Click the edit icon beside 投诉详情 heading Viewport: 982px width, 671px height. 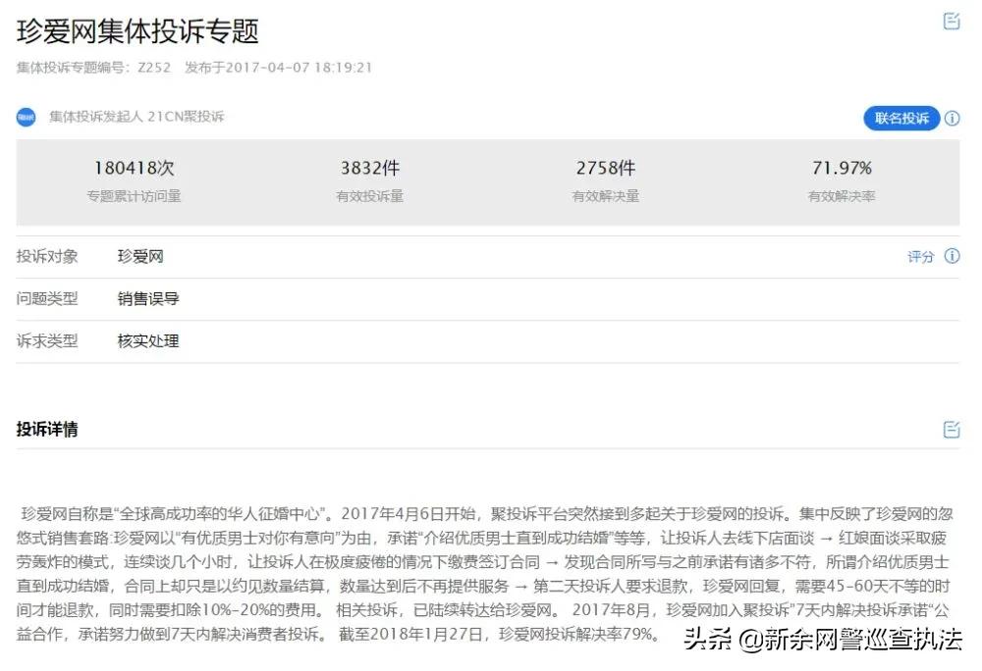click(x=951, y=429)
